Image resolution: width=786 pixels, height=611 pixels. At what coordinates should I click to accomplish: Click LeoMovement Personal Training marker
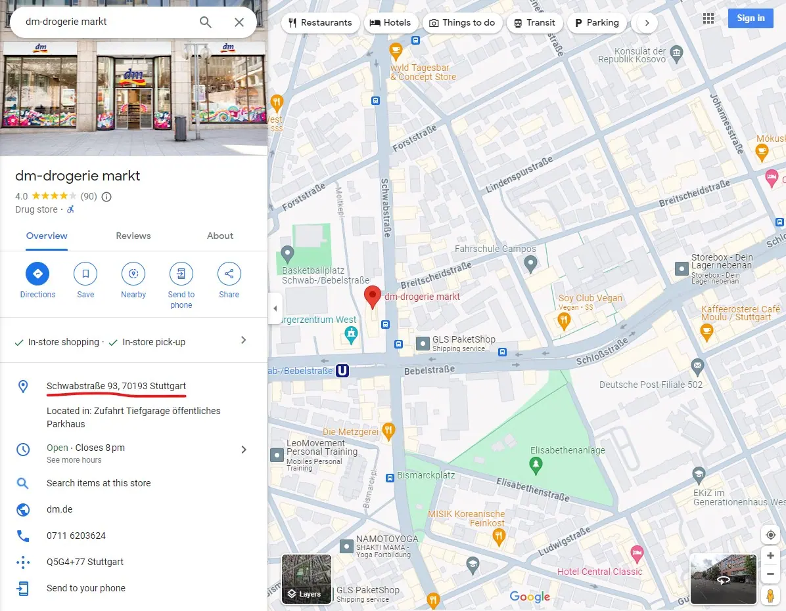coord(277,455)
